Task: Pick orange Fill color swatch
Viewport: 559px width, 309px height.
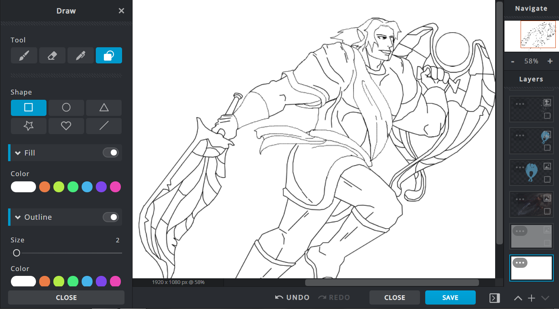Action: click(44, 187)
